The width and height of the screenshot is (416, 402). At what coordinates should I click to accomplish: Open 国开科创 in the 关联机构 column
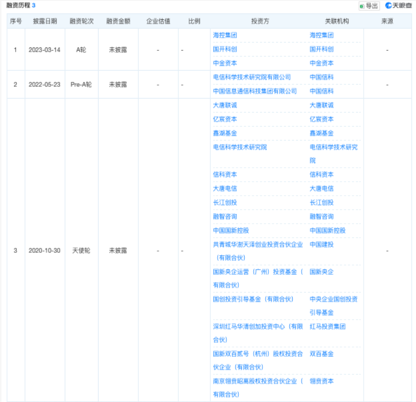click(321, 49)
